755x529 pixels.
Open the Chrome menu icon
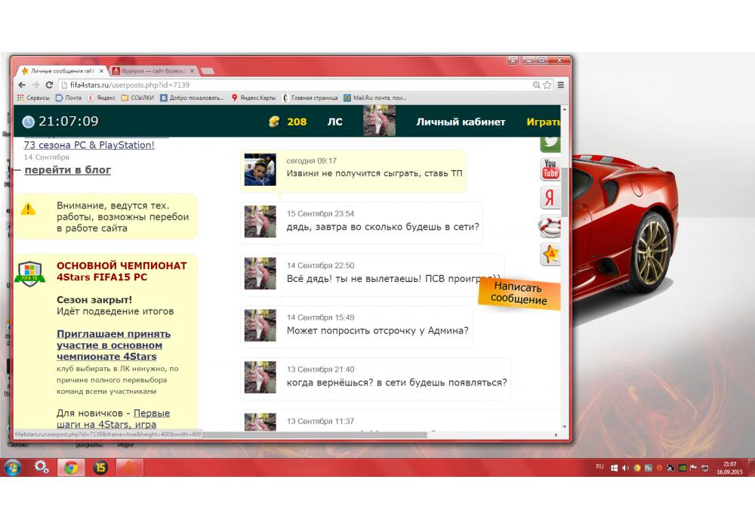[x=561, y=85]
